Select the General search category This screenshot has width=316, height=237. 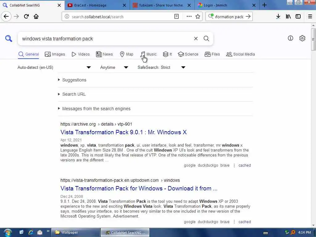28,54
